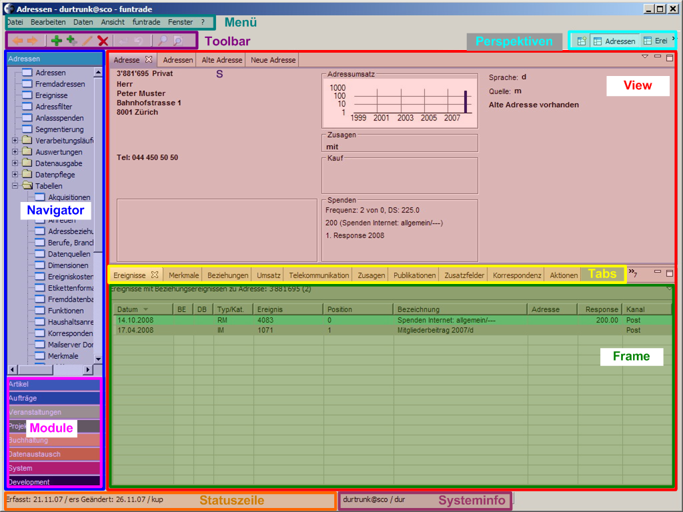Screen dimensions: 683x512
Task: Click the forward arrow in toolbar
Action: (32, 41)
